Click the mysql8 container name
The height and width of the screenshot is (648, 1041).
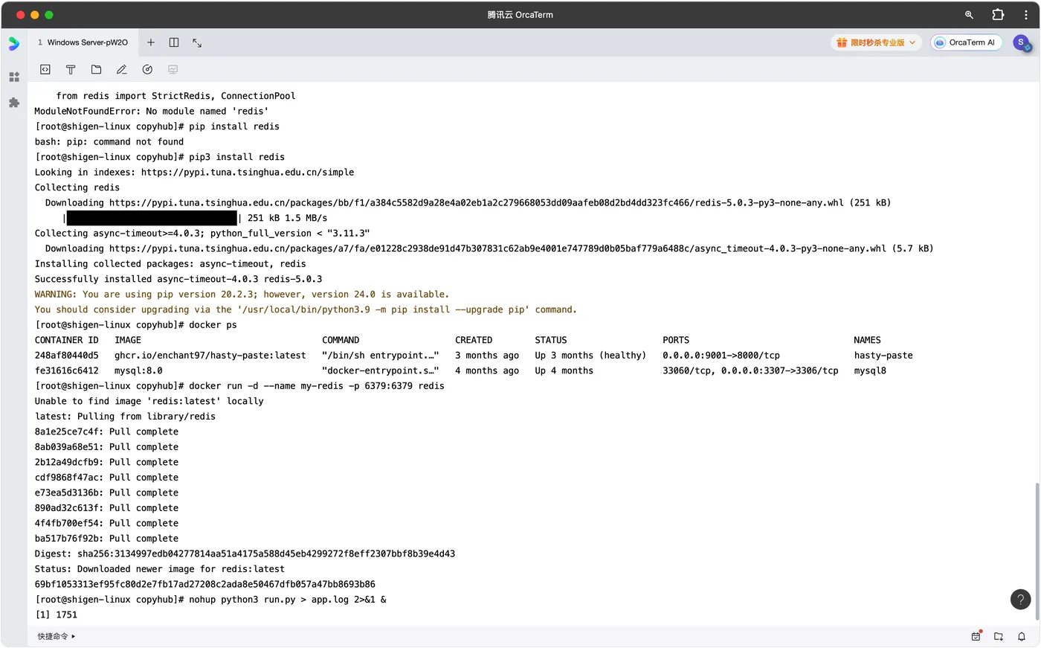(x=870, y=370)
